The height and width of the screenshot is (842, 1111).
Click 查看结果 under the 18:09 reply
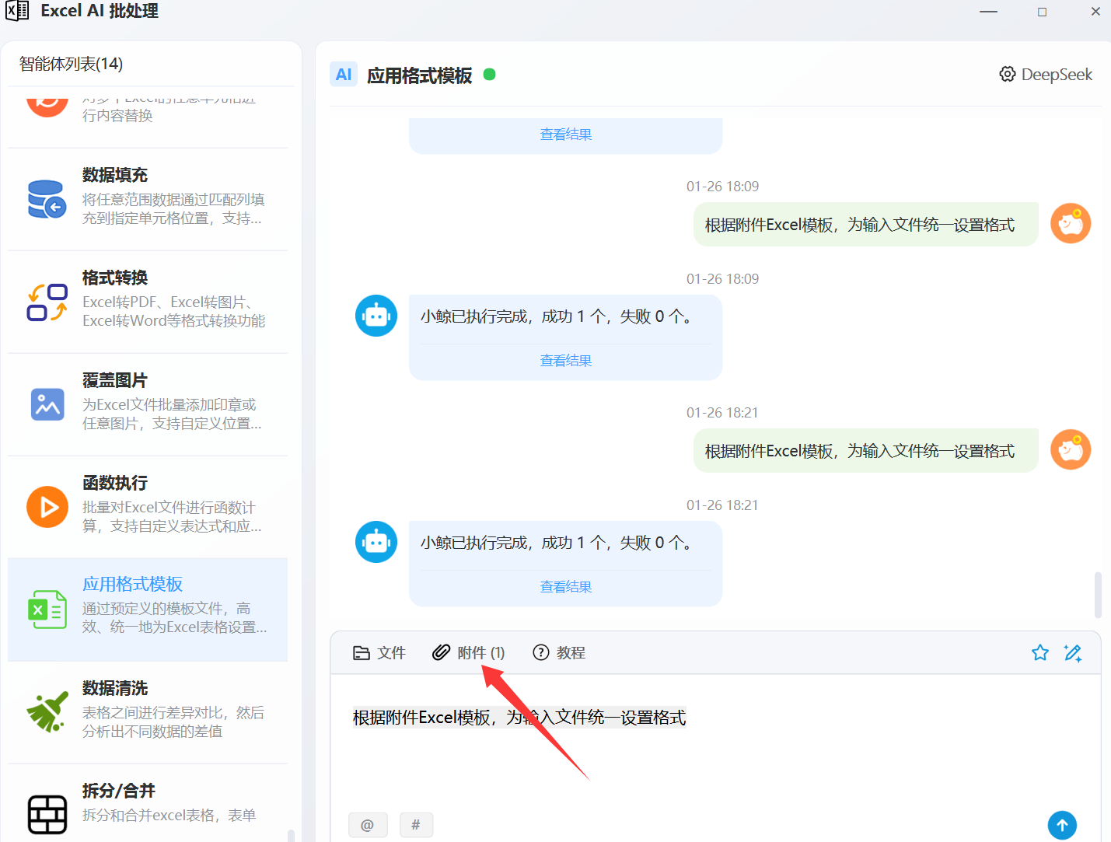[566, 361]
